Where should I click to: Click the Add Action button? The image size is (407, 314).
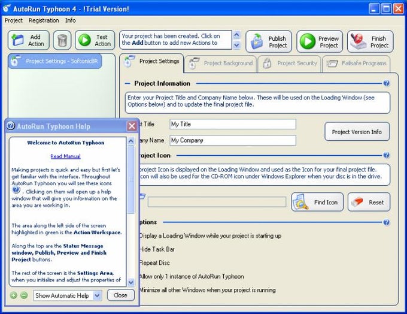[29, 40]
